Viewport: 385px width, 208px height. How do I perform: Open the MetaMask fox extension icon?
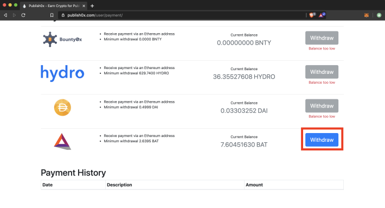pyautogui.click(x=367, y=15)
